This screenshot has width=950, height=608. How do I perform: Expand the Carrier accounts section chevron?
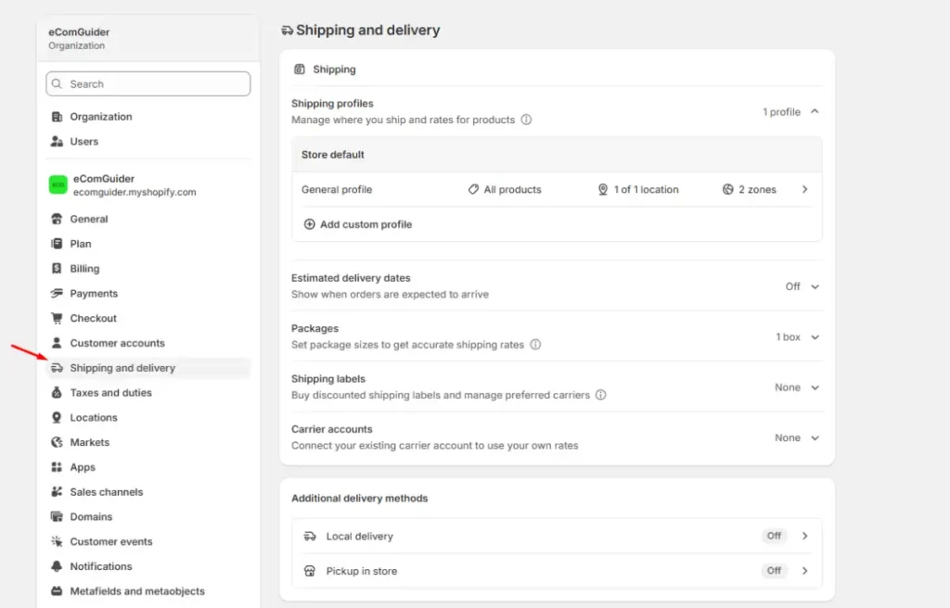coord(815,437)
